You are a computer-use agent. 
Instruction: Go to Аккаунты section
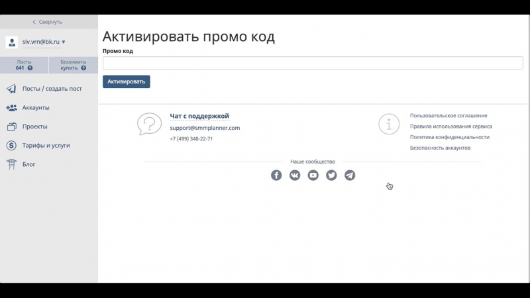tap(36, 107)
